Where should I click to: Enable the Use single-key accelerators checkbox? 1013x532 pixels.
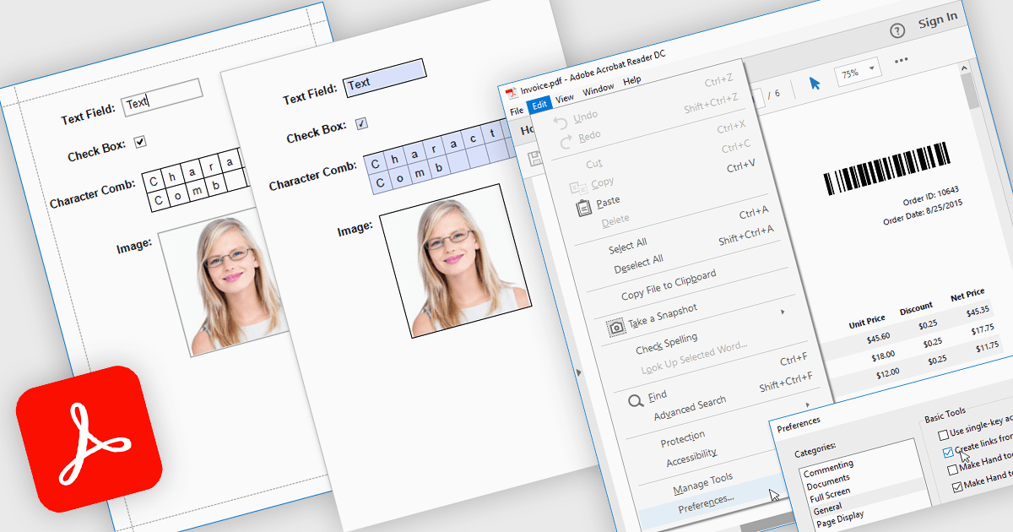tap(943, 434)
